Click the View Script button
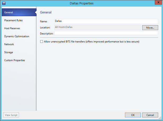Image resolution: width=163 pixels, height=121 pixels. [11, 115]
